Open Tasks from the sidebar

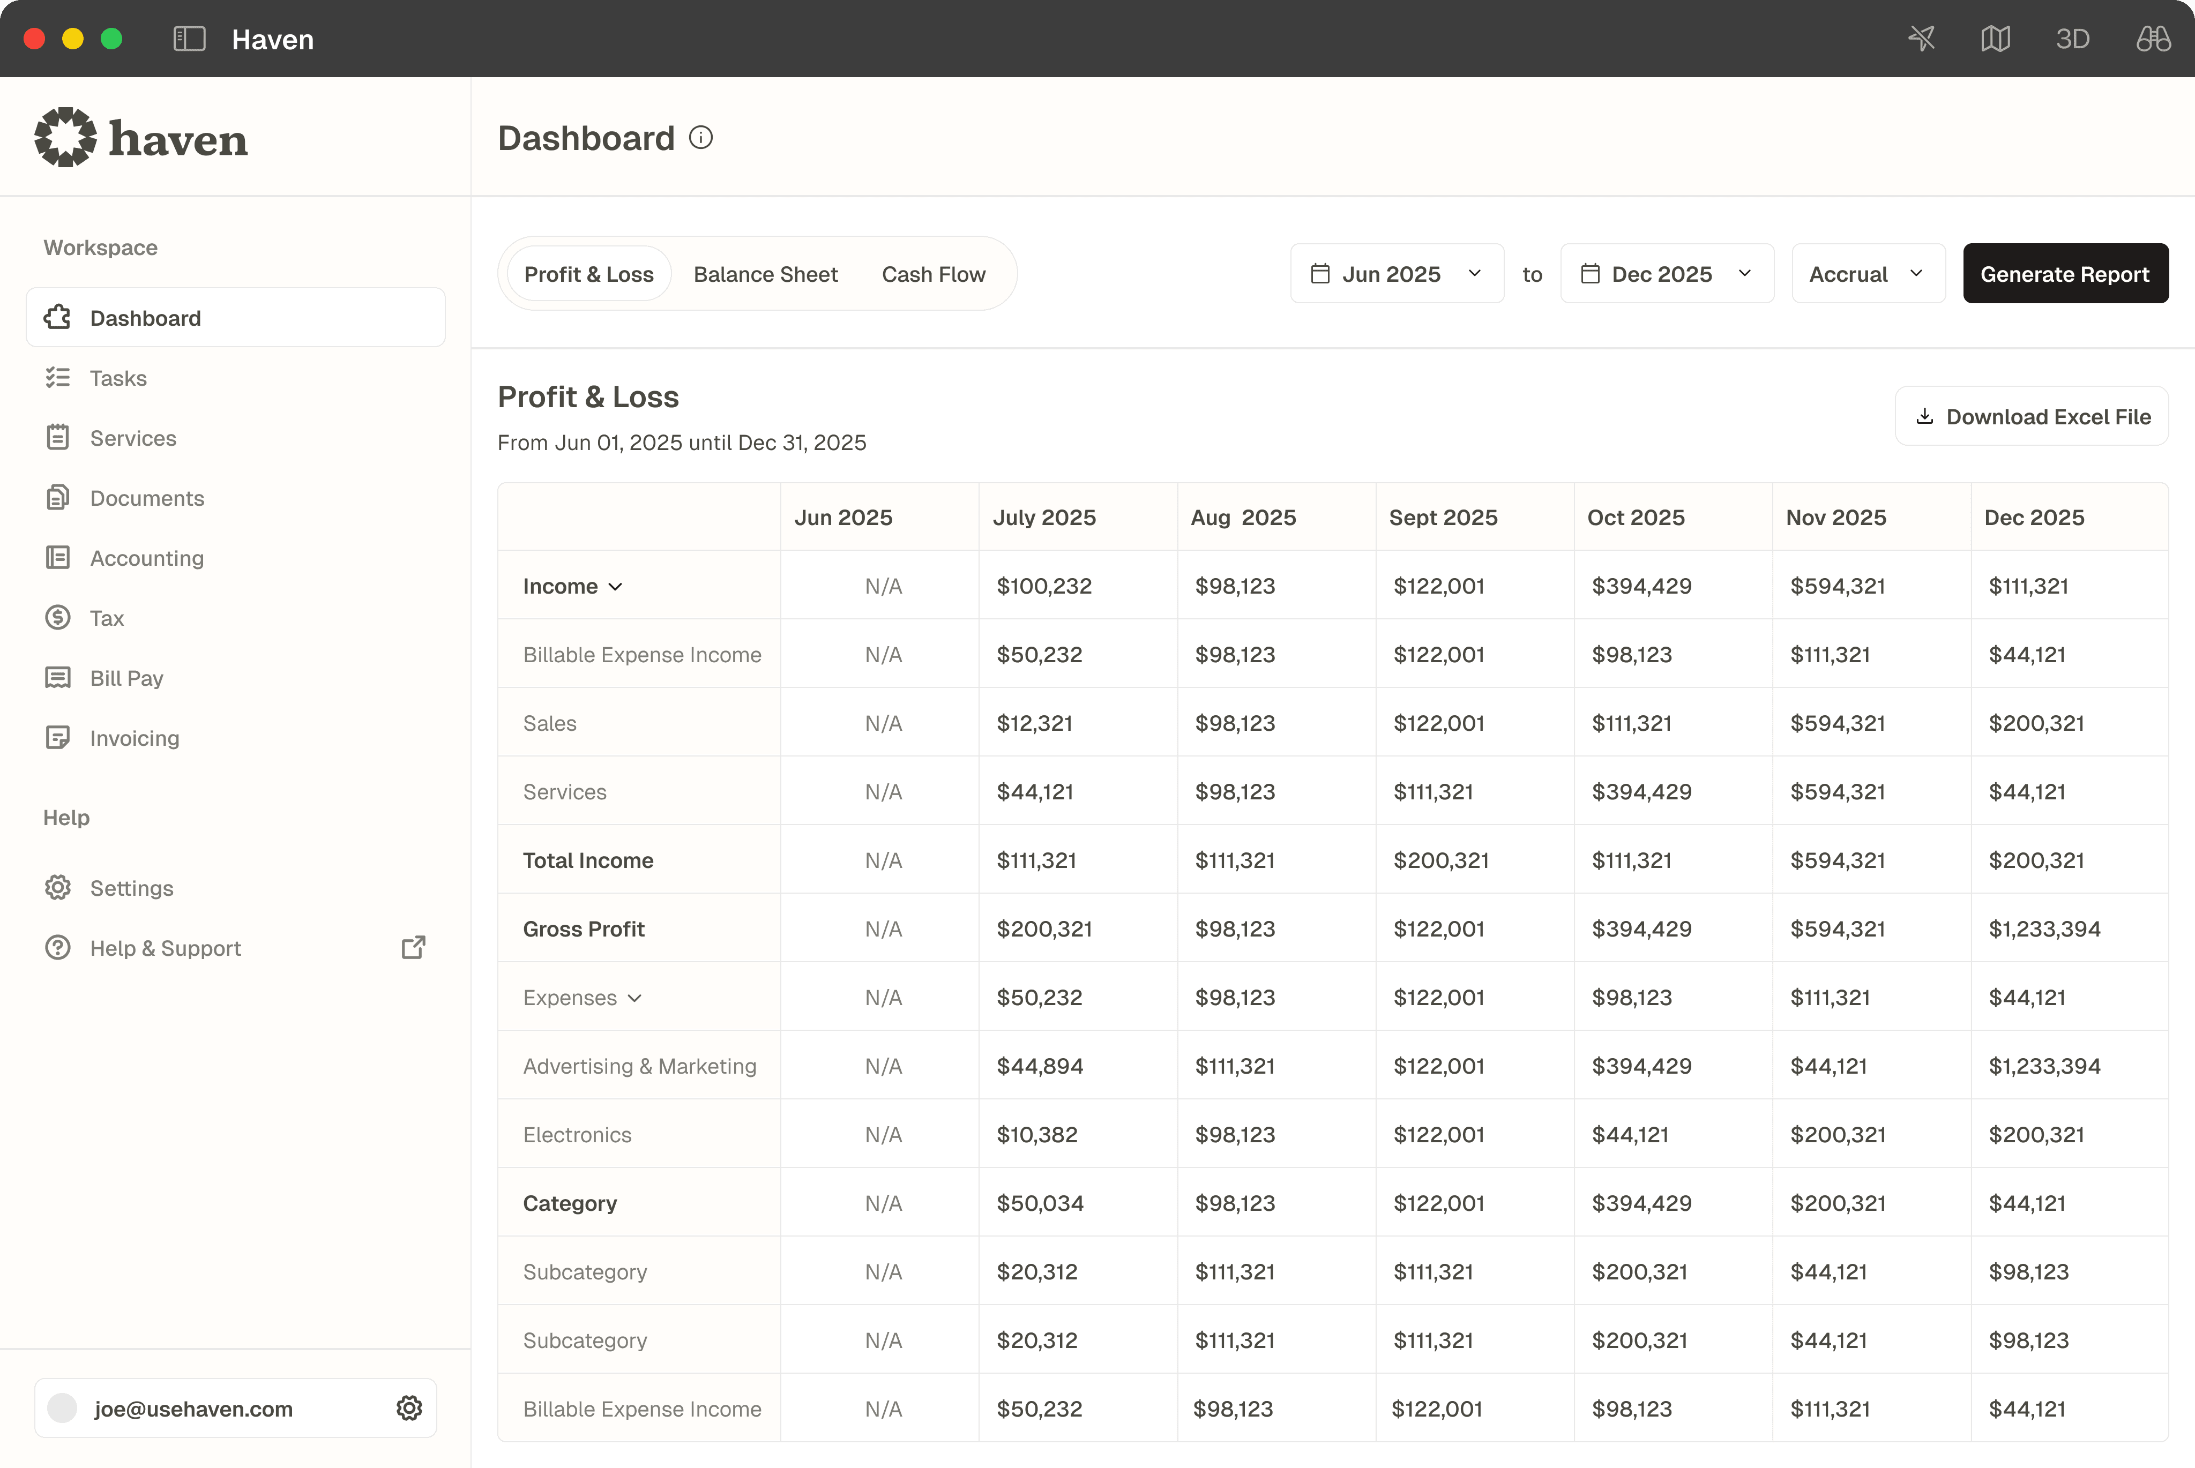coord(118,378)
